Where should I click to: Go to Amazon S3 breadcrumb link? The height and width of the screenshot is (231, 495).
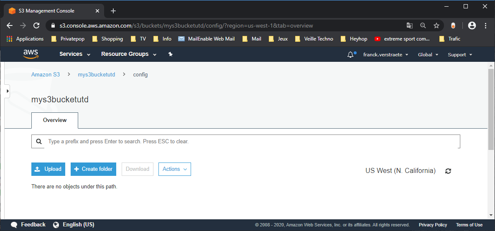46,75
